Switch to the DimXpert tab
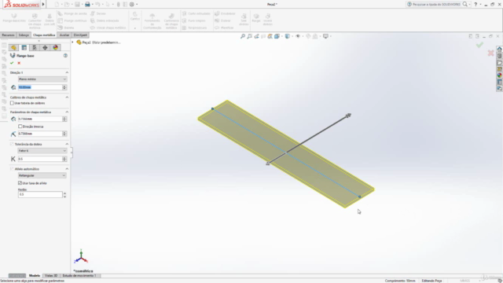Image resolution: width=503 pixels, height=283 pixels. coord(80,35)
